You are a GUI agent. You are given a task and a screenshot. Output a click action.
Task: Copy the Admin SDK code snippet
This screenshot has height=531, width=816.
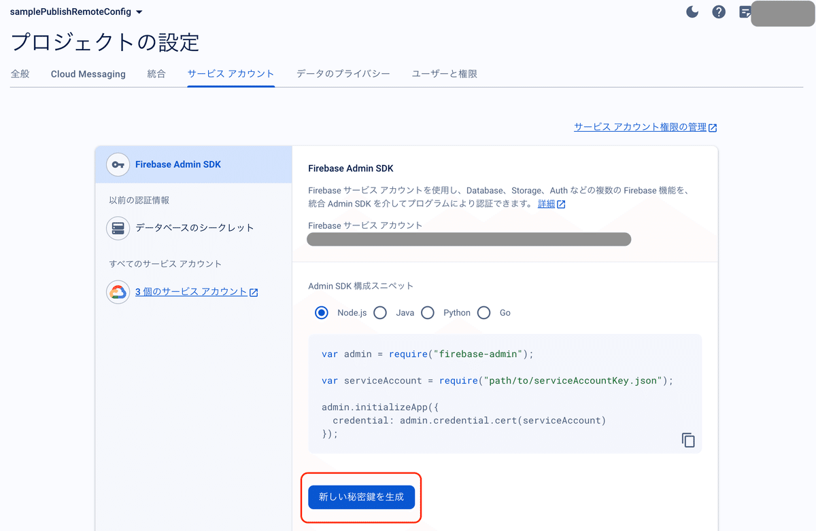click(687, 439)
